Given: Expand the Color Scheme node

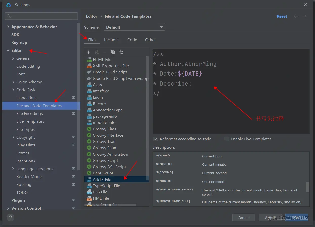Looking at the screenshot, I should coord(13,82).
